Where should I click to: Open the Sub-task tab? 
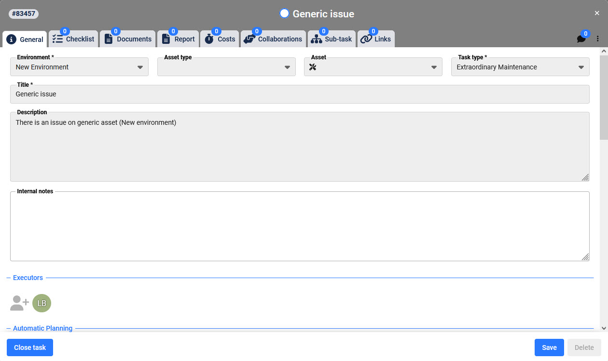coord(332,39)
